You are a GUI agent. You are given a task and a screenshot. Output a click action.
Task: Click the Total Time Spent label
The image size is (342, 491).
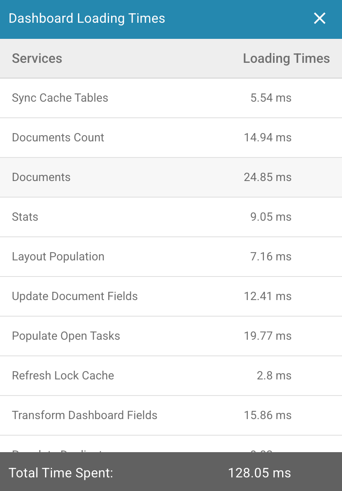[x=61, y=473]
